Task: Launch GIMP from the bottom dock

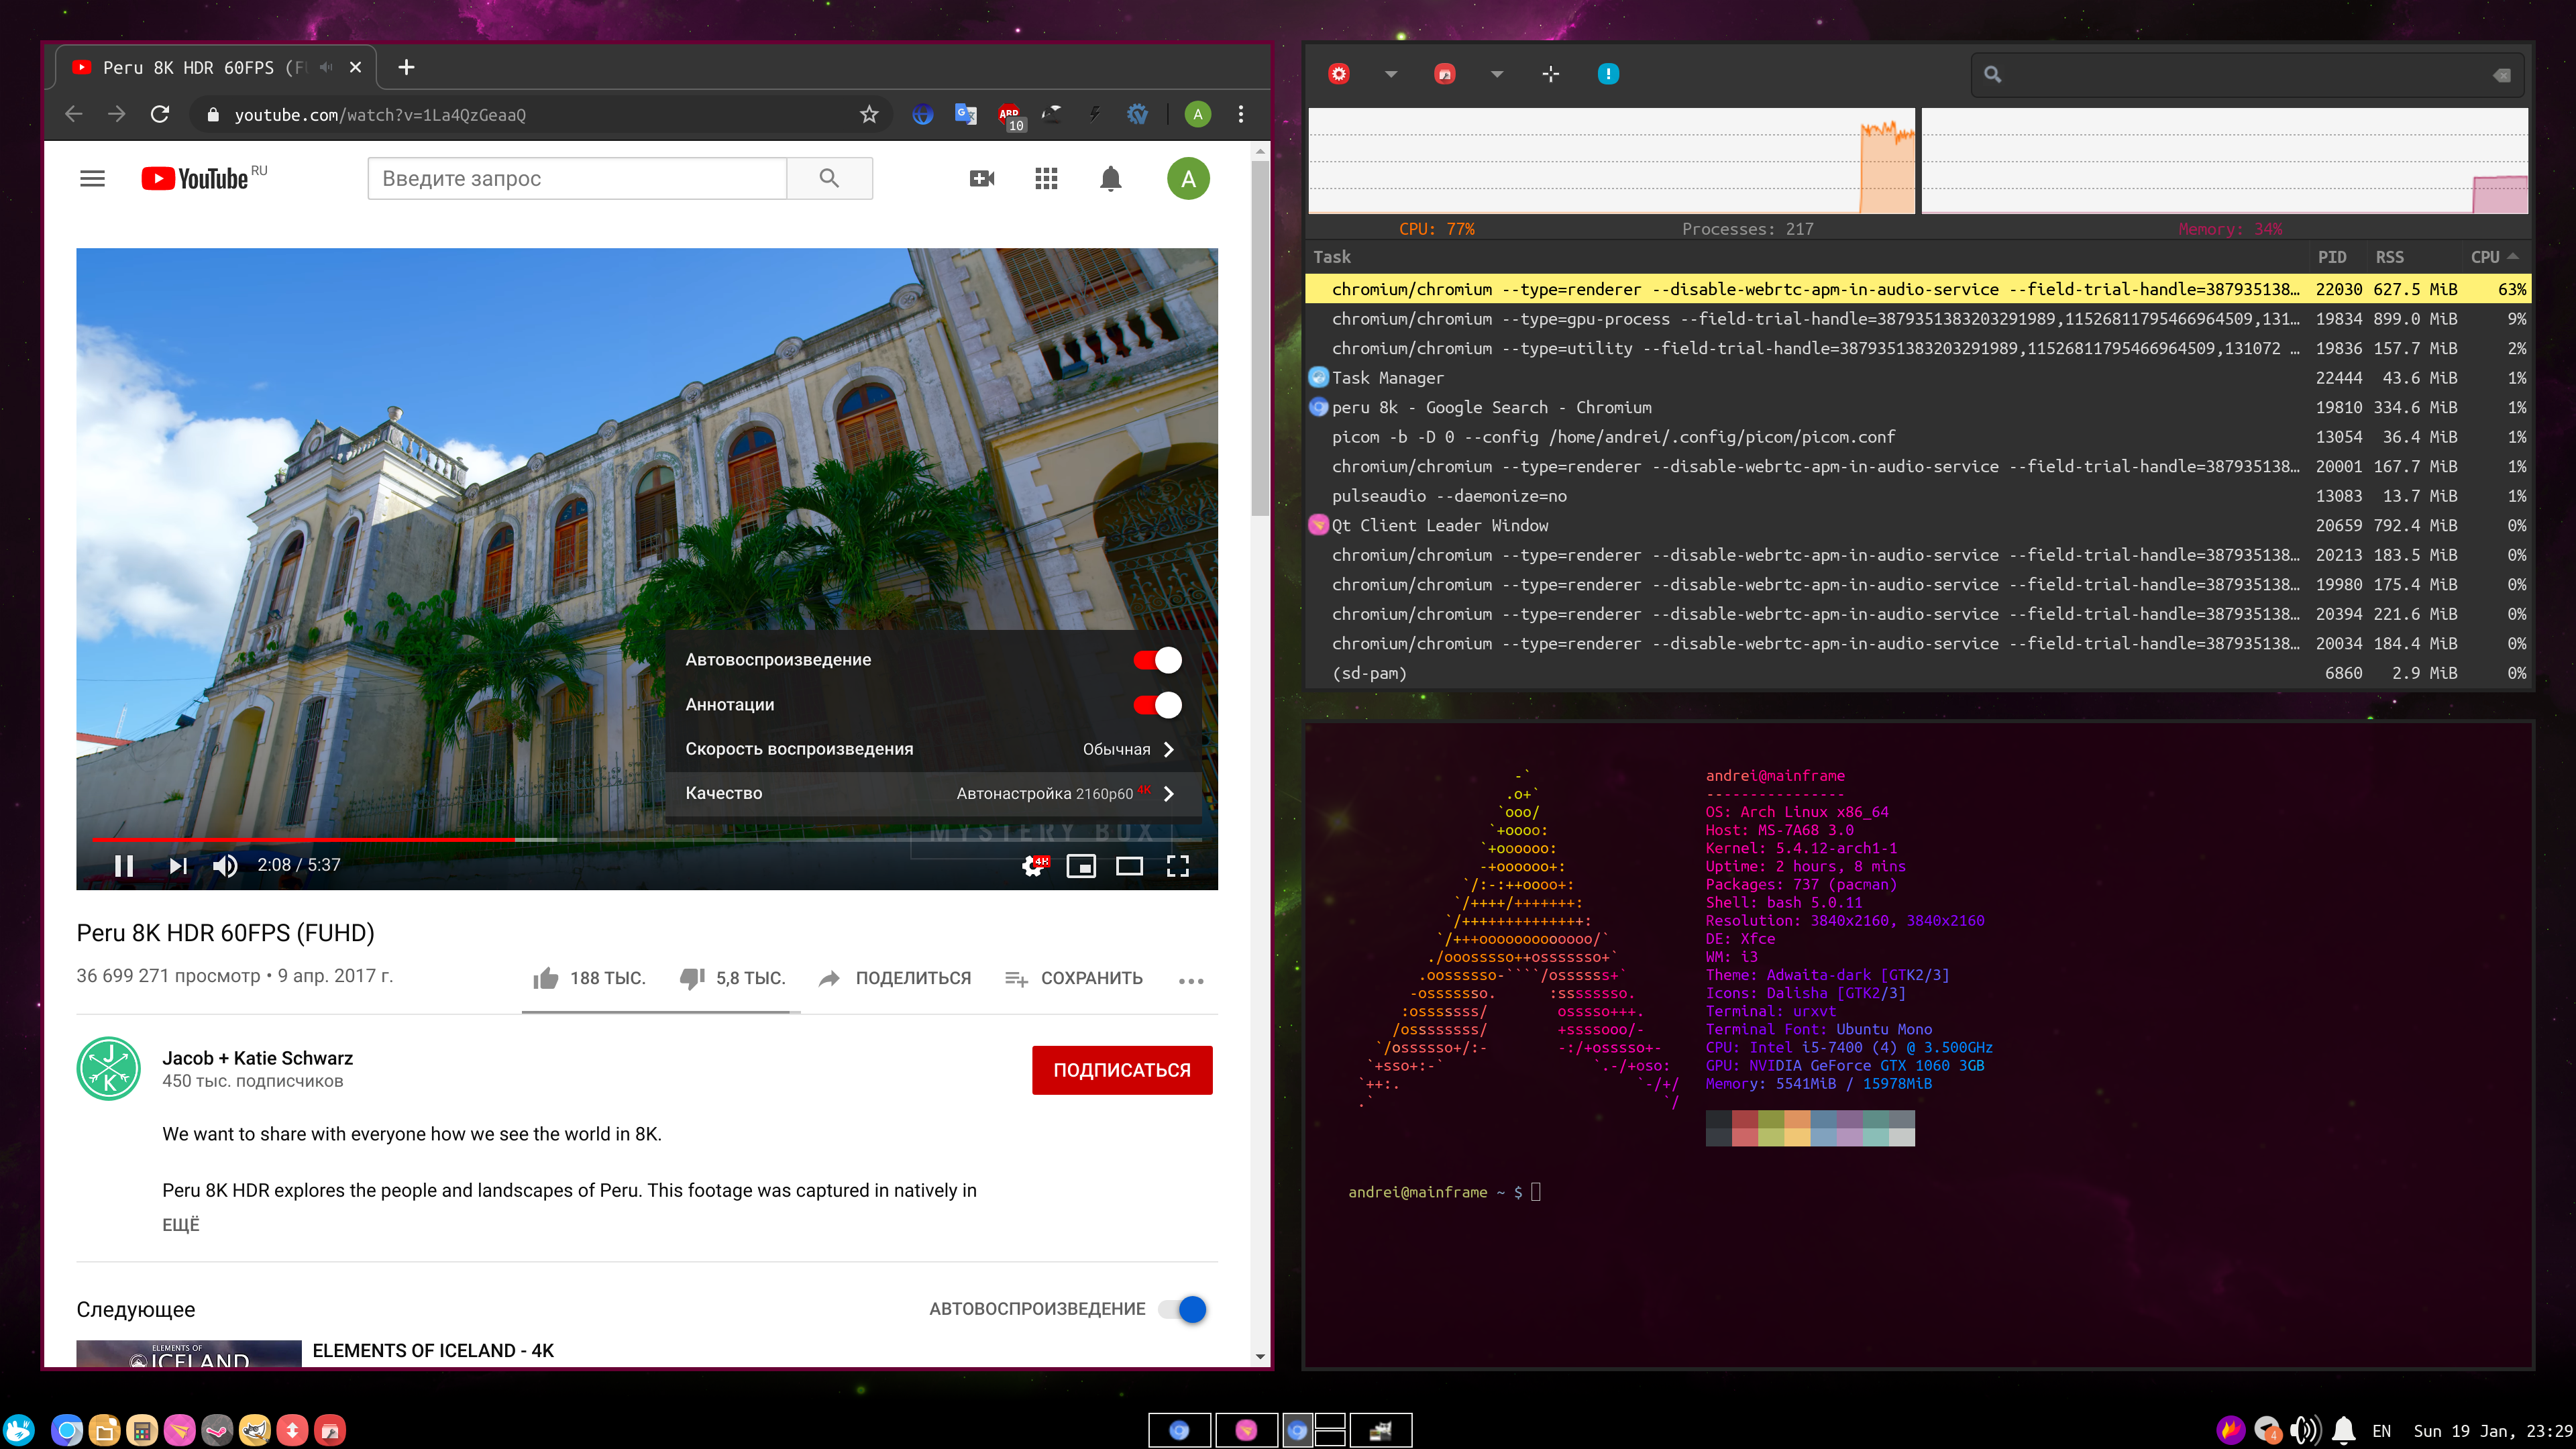Action: tap(255, 1431)
